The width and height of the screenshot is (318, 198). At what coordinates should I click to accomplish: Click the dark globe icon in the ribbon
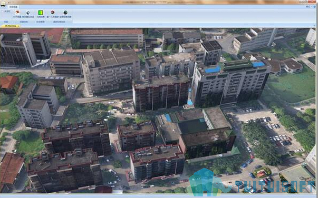(65, 12)
